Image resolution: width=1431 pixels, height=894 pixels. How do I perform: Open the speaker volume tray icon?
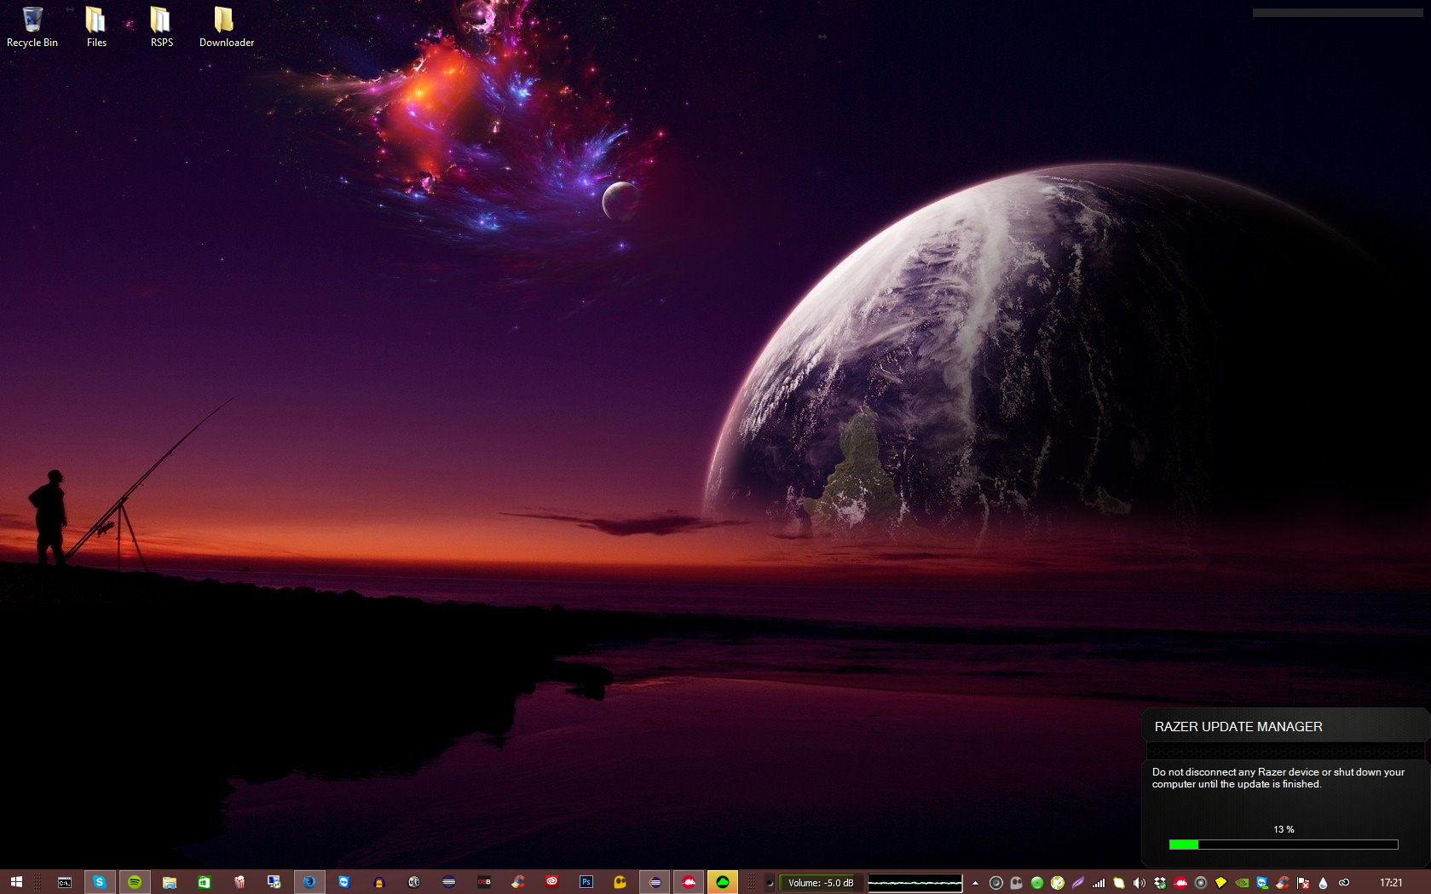pyautogui.click(x=1140, y=883)
